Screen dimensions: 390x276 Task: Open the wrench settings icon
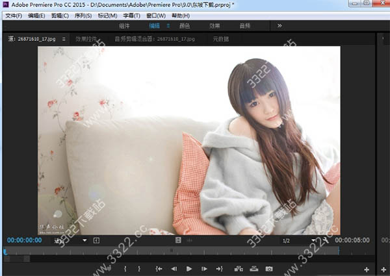pyautogui.click(x=325, y=240)
